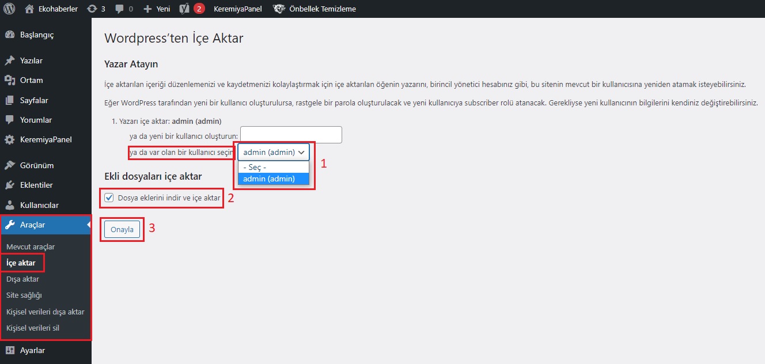Click the Önbellek Temizleme cache icon
The height and width of the screenshot is (364, 765).
(x=279, y=9)
